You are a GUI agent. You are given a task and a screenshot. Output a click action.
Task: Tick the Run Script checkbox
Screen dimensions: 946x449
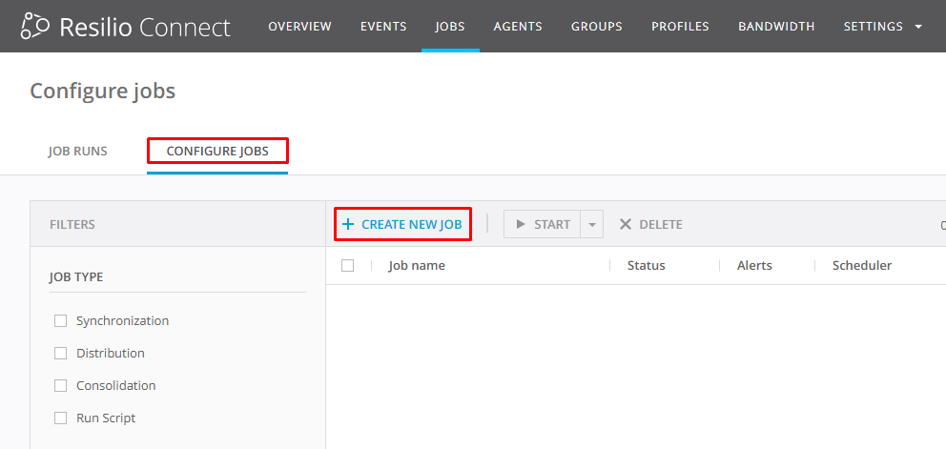coord(61,418)
